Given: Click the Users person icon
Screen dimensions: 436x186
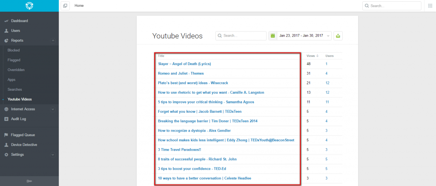Looking at the screenshot, I should [6, 31].
